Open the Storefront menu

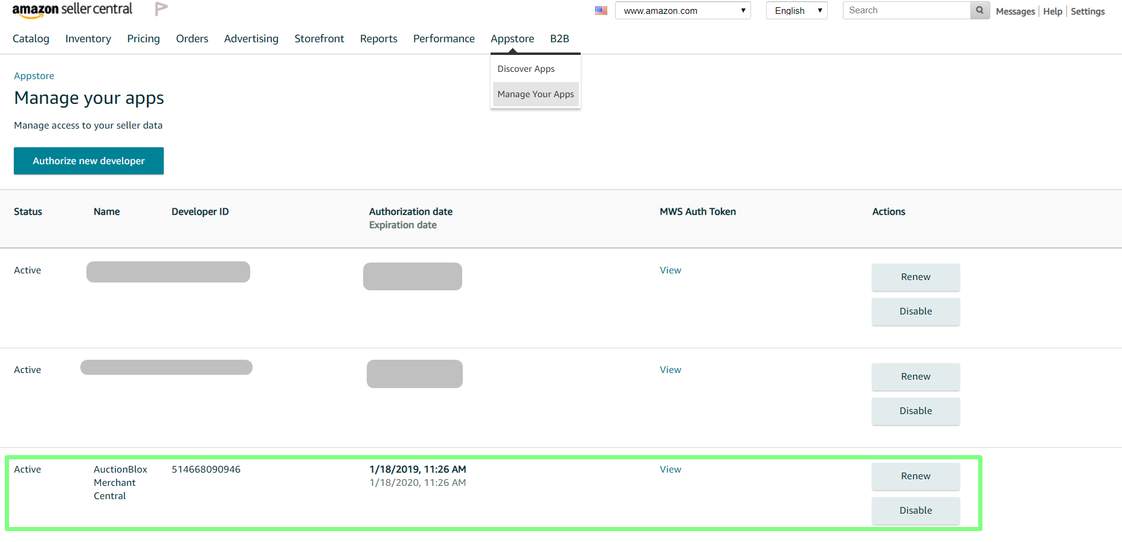(x=319, y=39)
